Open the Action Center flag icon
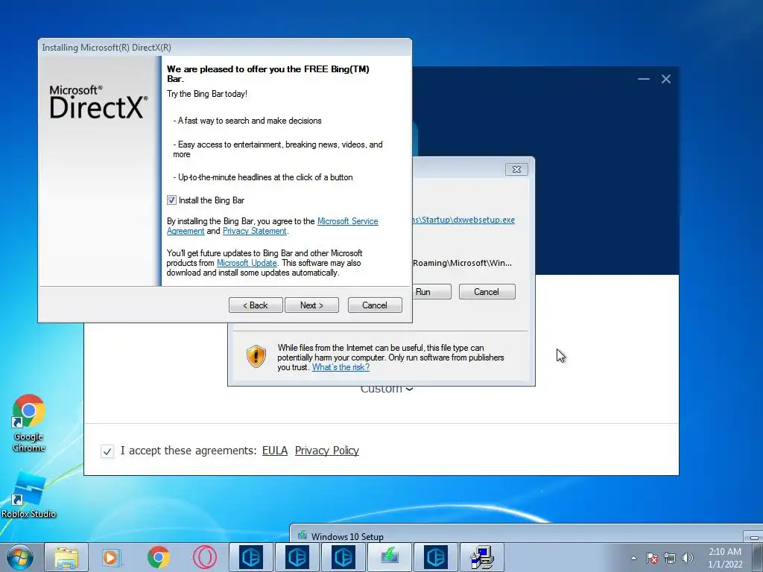 tap(651, 558)
